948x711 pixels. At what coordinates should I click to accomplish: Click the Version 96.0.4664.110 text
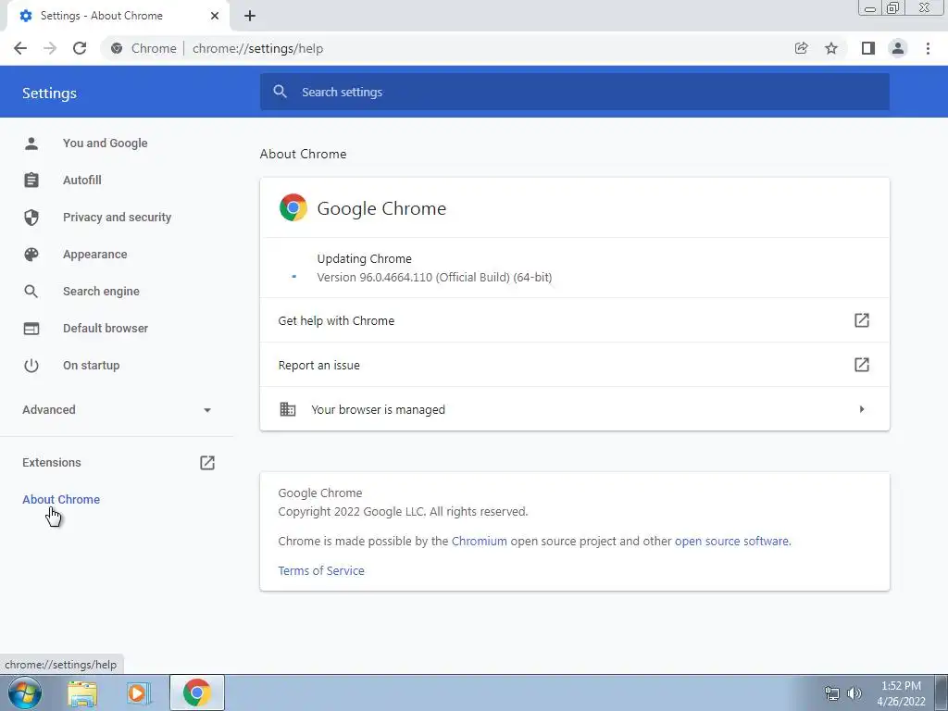434,278
